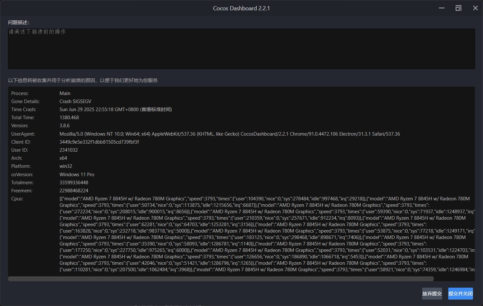This screenshot has width=483, height=306.
Task: Close the Cocos Dashboard crash window
Action: pyautogui.click(x=475, y=8)
